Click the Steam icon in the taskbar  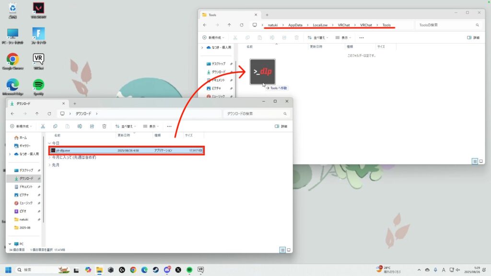click(x=155, y=270)
